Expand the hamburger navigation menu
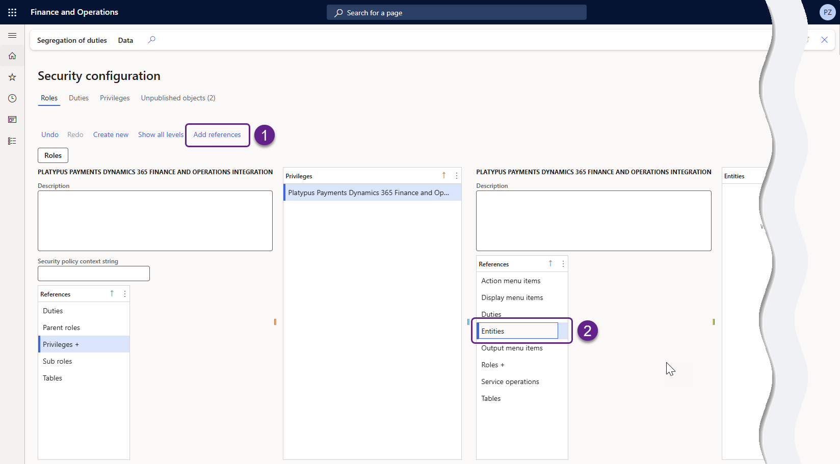Viewport: 840px width, 464px height. click(12, 35)
